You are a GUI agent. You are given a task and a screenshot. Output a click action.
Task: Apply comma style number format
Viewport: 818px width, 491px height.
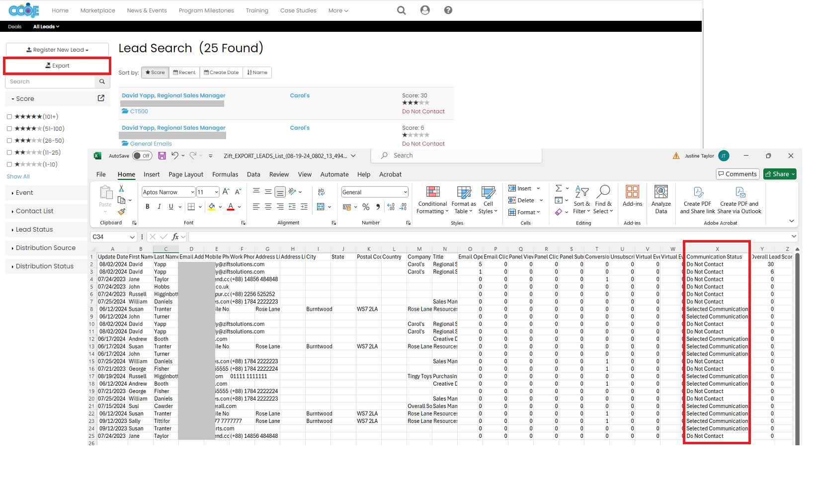378,207
